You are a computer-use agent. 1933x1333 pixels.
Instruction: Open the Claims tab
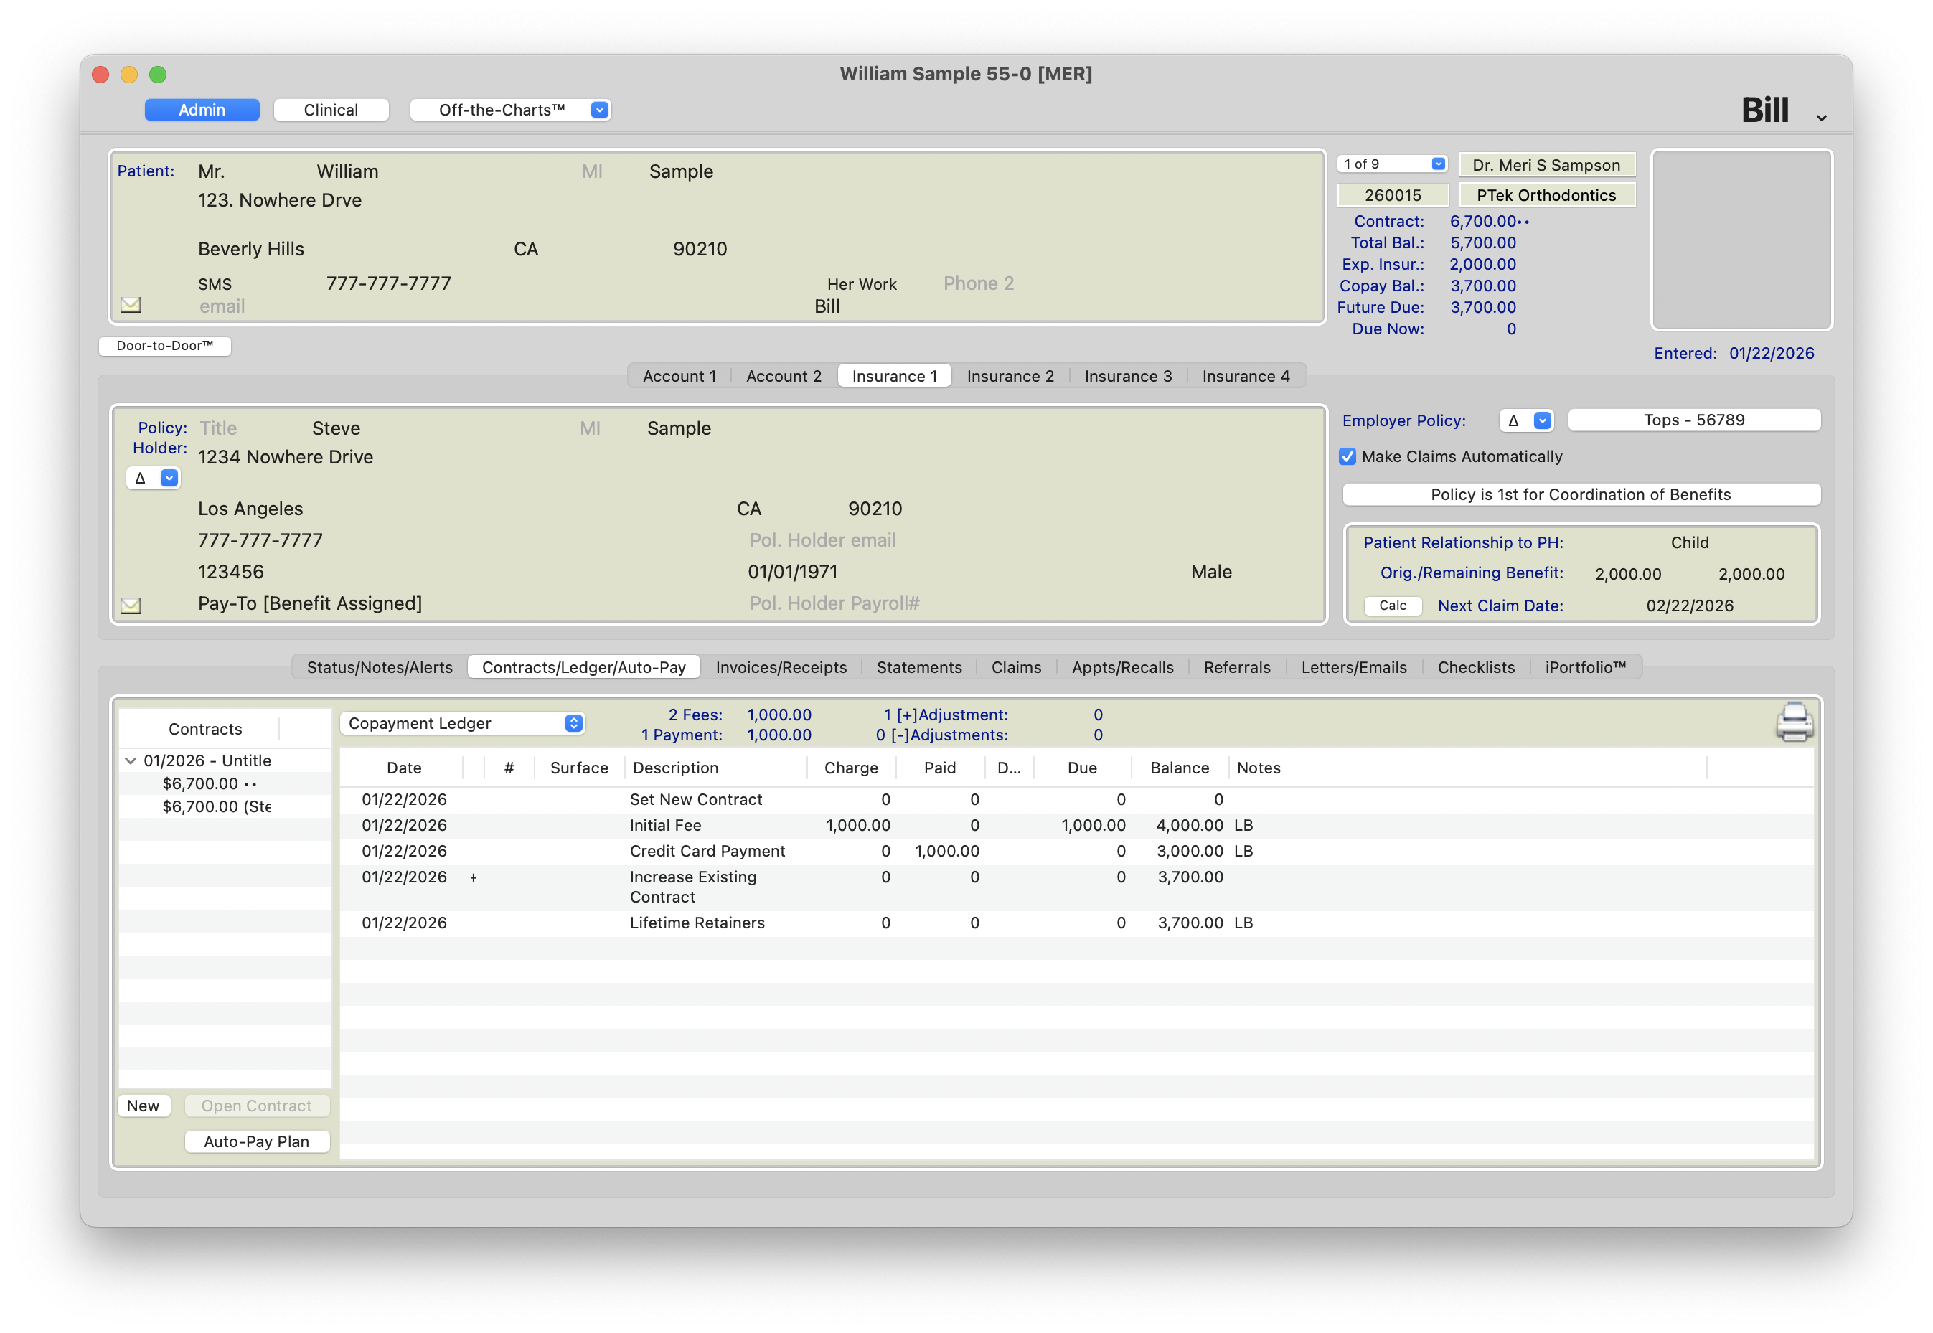click(1016, 667)
